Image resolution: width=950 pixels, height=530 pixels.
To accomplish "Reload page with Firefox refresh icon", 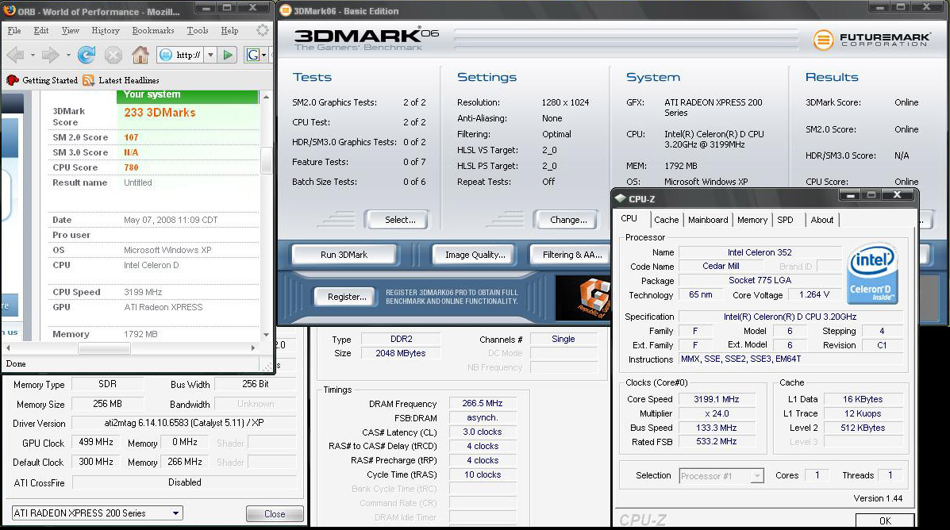I will [x=86, y=55].
